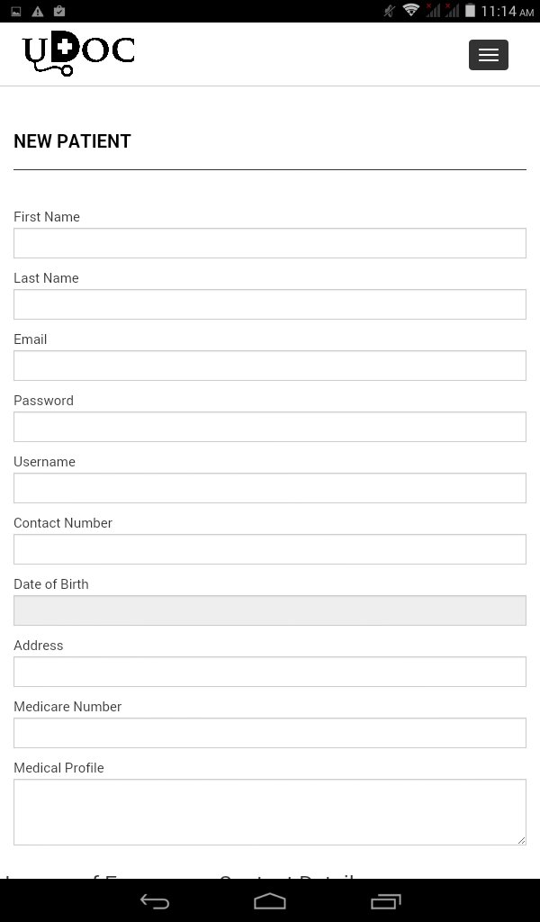Focus the Medicare Number field
The width and height of the screenshot is (540, 922).
coord(270,732)
